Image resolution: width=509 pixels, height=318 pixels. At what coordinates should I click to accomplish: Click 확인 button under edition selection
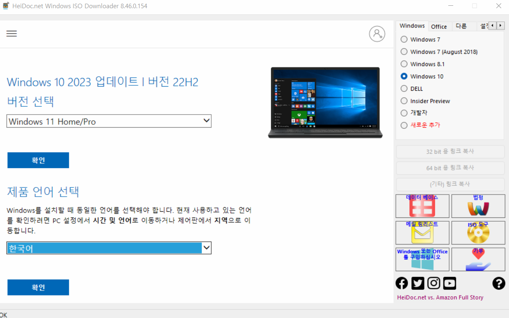click(x=38, y=160)
